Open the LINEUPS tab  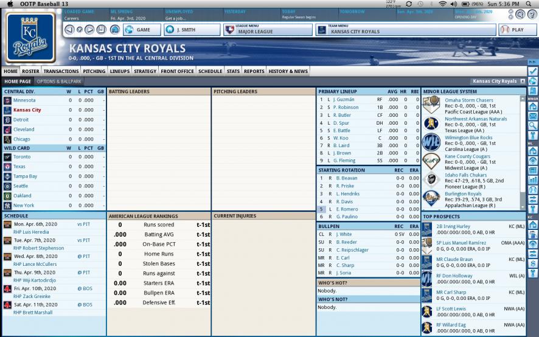(x=120, y=71)
